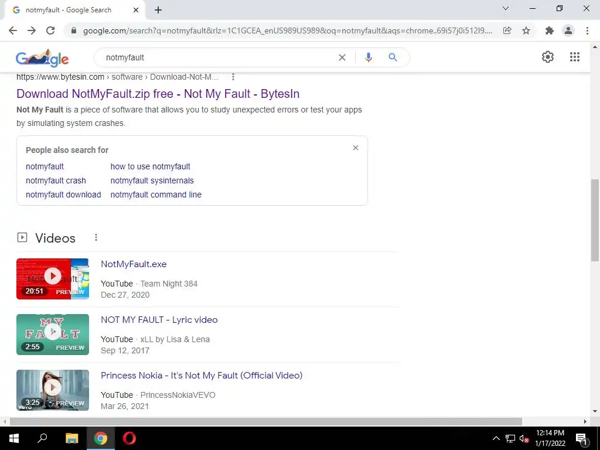Click the address bar URL
The image size is (600, 450).
point(287,30)
